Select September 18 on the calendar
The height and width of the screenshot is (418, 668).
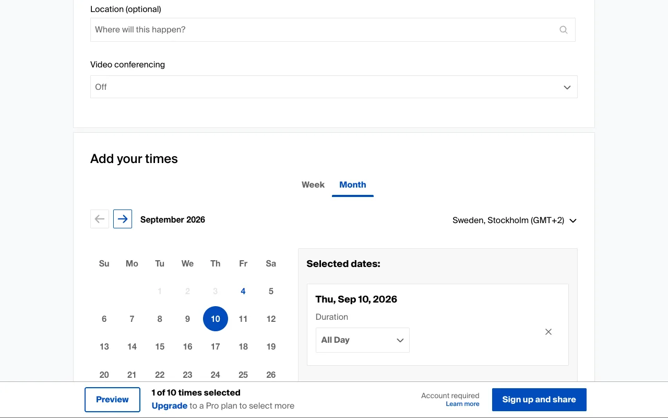pyautogui.click(x=243, y=346)
